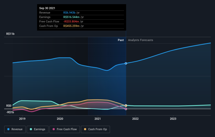Image resolution: width=215 pixels, height=137 pixels.
Task: Click the 'Earnings' label in the tooltip
Action: coord(45,17)
